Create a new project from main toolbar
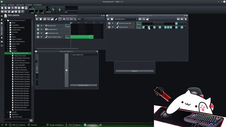This screenshot has width=226, height=127. coord(2,8)
